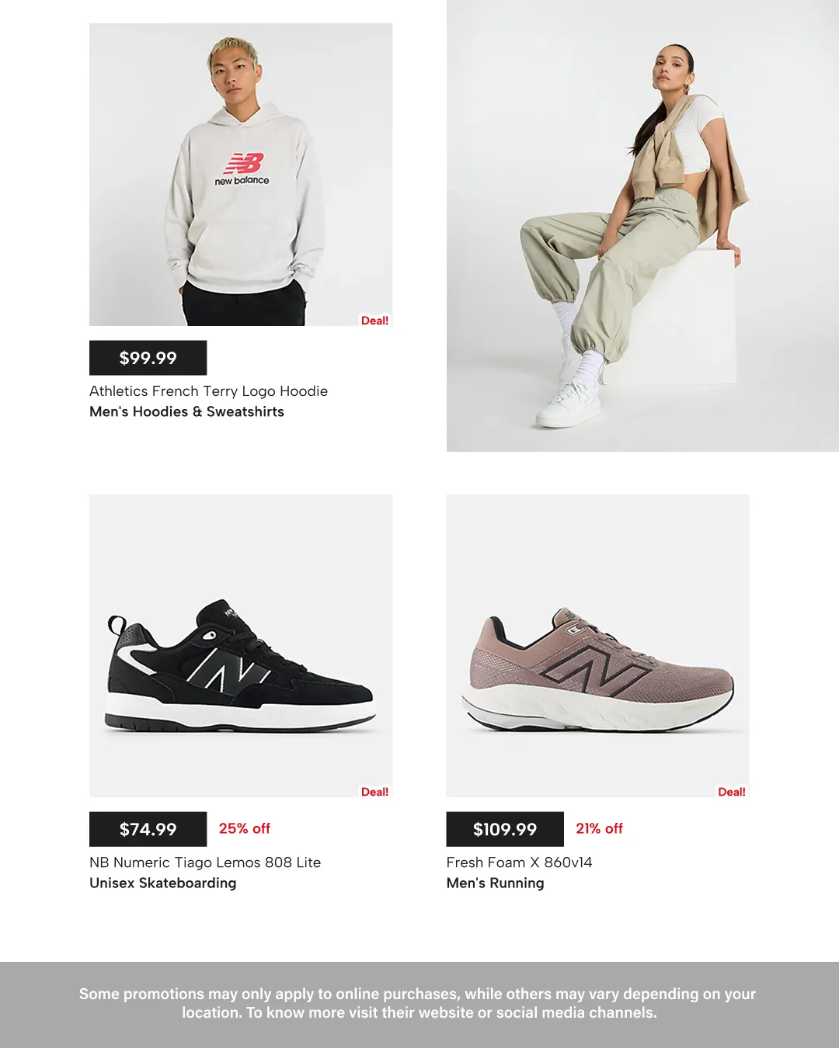839x1048 pixels.
Task: Select Unisex Skateboarding category
Action: point(162,883)
